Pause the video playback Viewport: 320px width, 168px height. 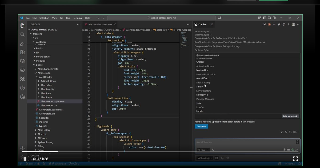25,159
